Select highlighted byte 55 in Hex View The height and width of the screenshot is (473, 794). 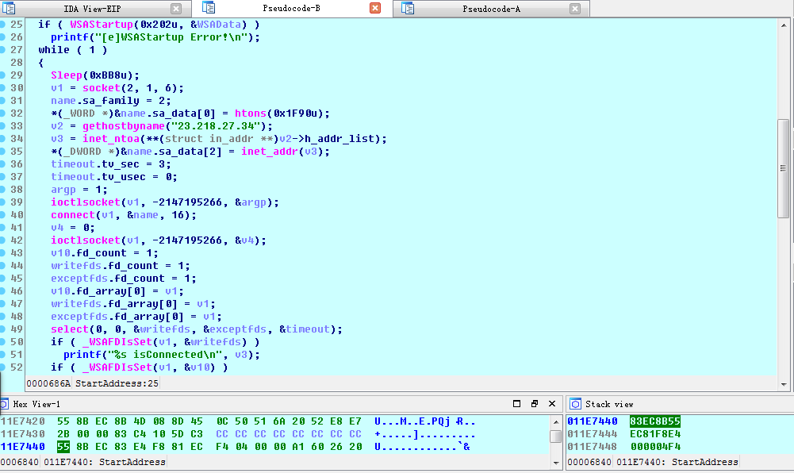point(62,447)
